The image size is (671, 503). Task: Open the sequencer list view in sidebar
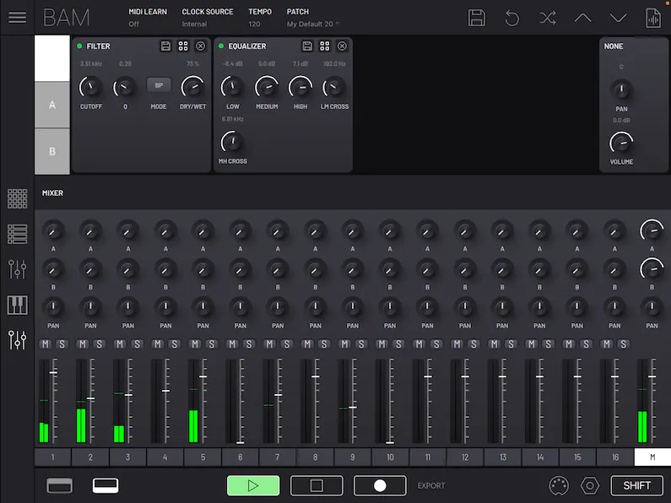[17, 235]
